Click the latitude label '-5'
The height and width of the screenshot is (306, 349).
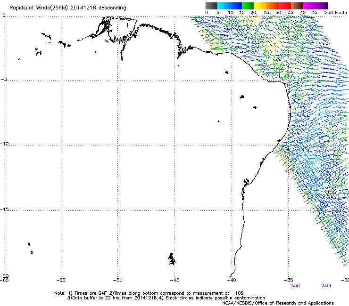click(x=4, y=79)
